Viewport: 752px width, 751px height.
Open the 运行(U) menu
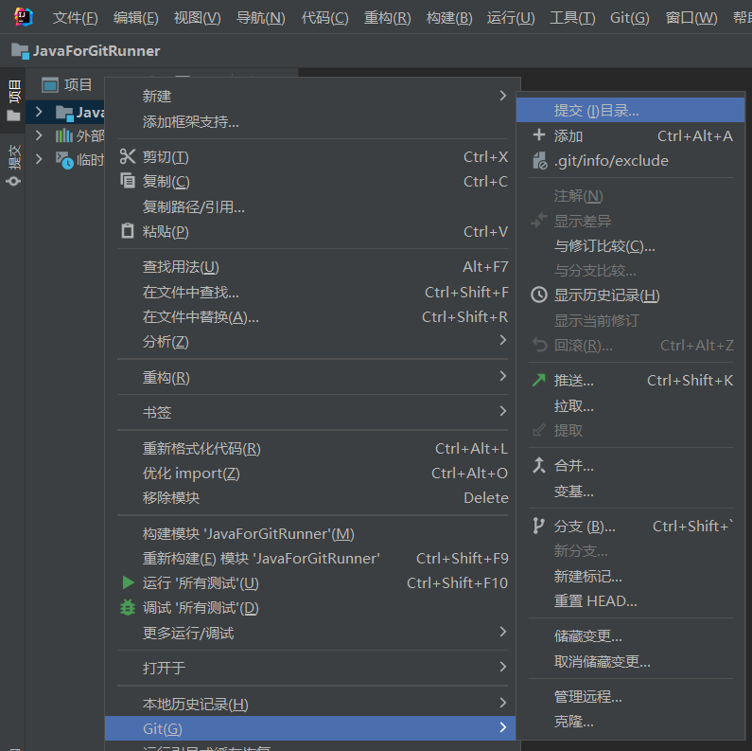click(x=511, y=18)
